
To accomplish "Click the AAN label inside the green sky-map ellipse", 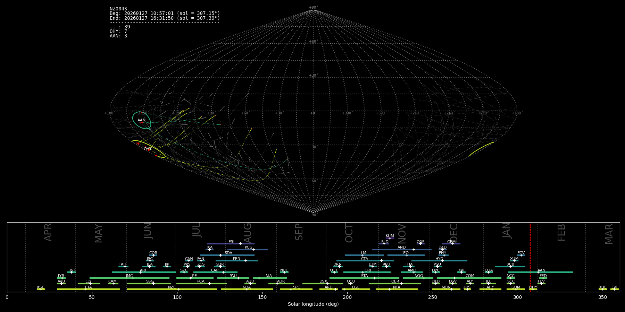I will pyautogui.click(x=141, y=120).
